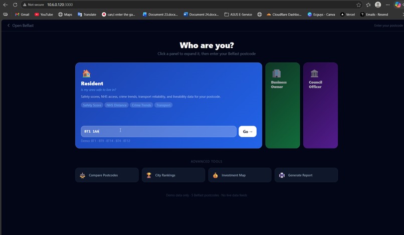
Task: Expand the Business Owner panel
Action: click(x=283, y=105)
